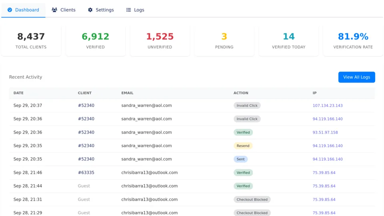
Task: Click the Unverified 1,525 stat card
Action: coord(160,40)
